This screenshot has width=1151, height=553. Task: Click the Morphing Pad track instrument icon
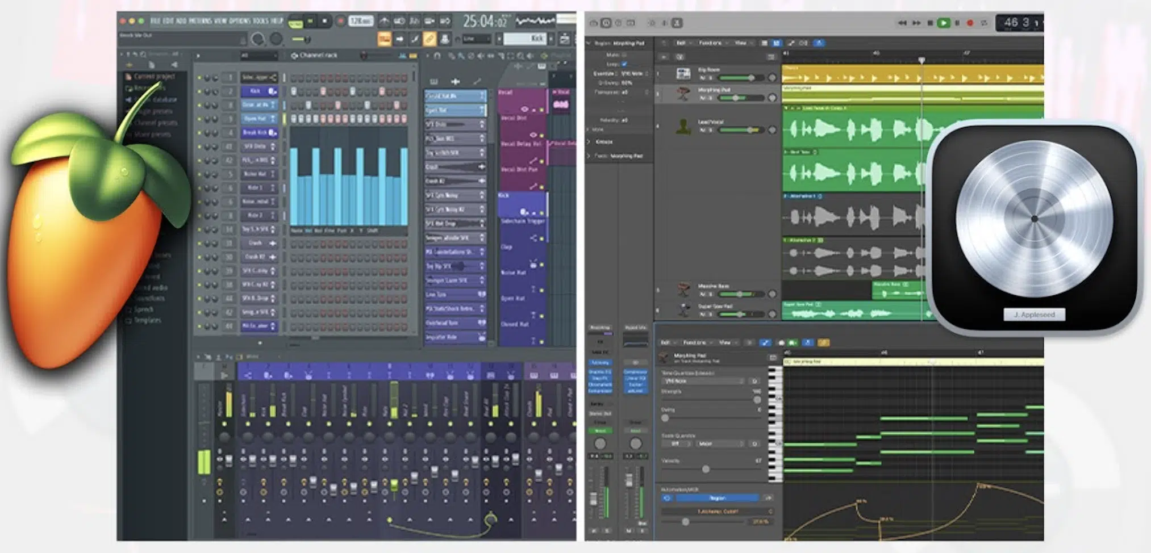pos(683,94)
